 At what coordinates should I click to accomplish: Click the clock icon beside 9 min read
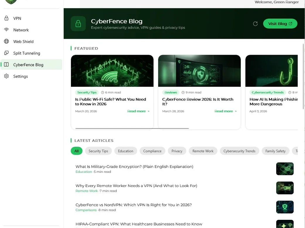[x=183, y=92]
